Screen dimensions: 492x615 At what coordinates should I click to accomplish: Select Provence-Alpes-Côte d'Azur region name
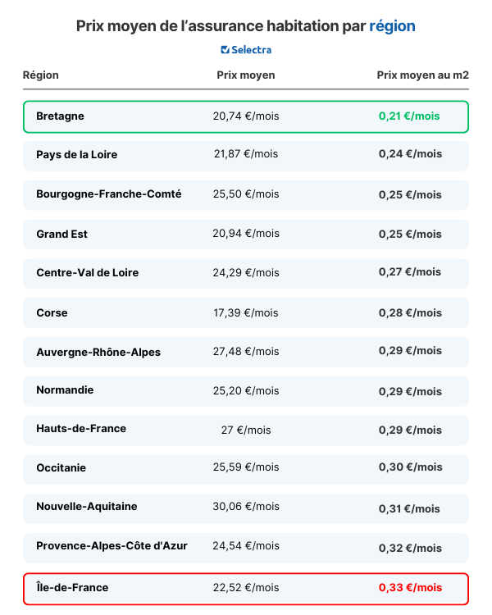point(112,545)
